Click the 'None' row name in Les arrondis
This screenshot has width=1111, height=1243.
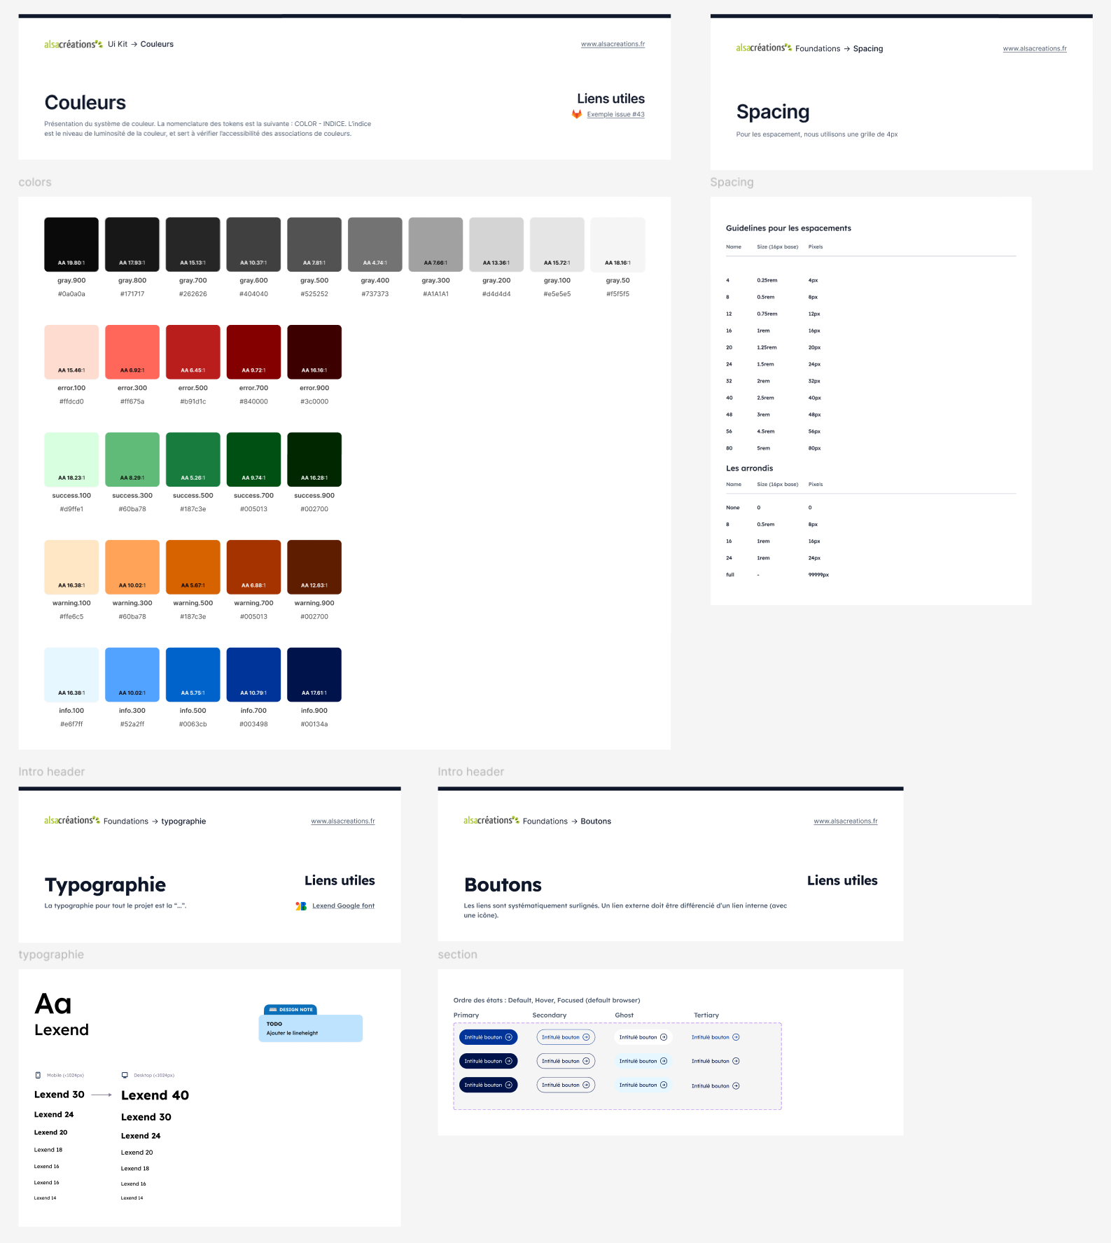point(733,508)
